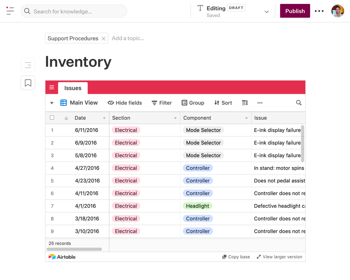Expand the Editing Draft dropdown

coord(266,11)
